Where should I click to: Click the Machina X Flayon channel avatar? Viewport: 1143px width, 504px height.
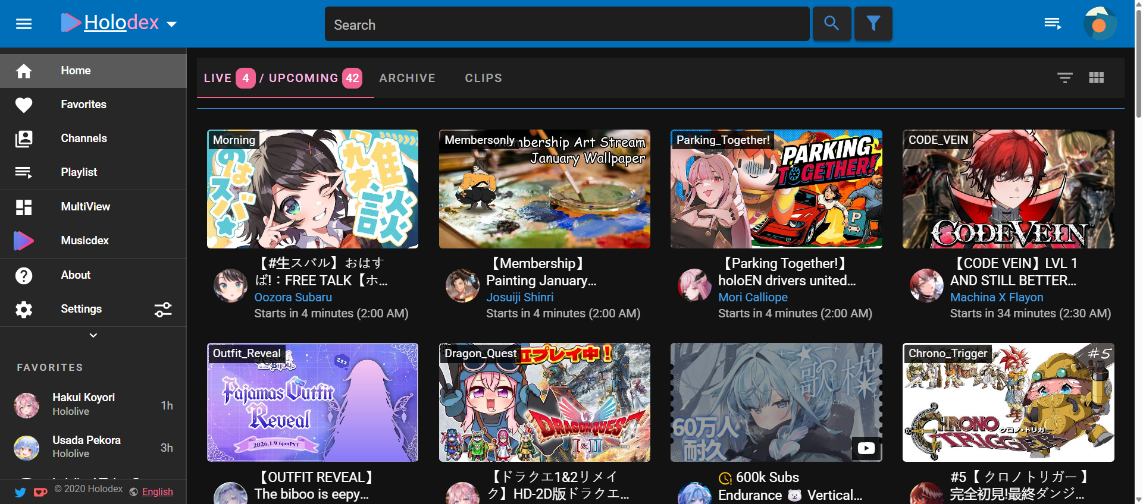pyautogui.click(x=927, y=285)
